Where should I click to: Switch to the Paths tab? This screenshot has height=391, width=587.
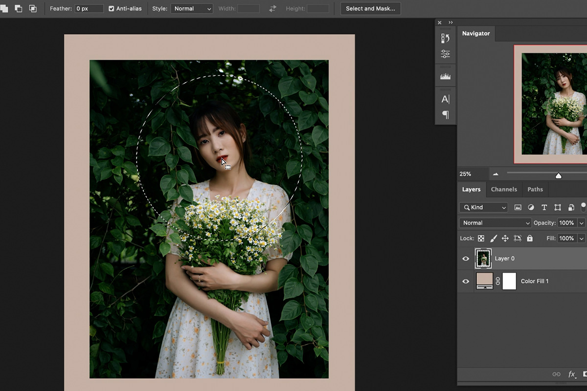(x=535, y=189)
